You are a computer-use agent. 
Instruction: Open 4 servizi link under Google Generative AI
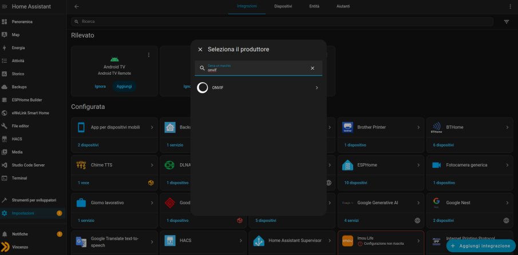[x=351, y=221]
